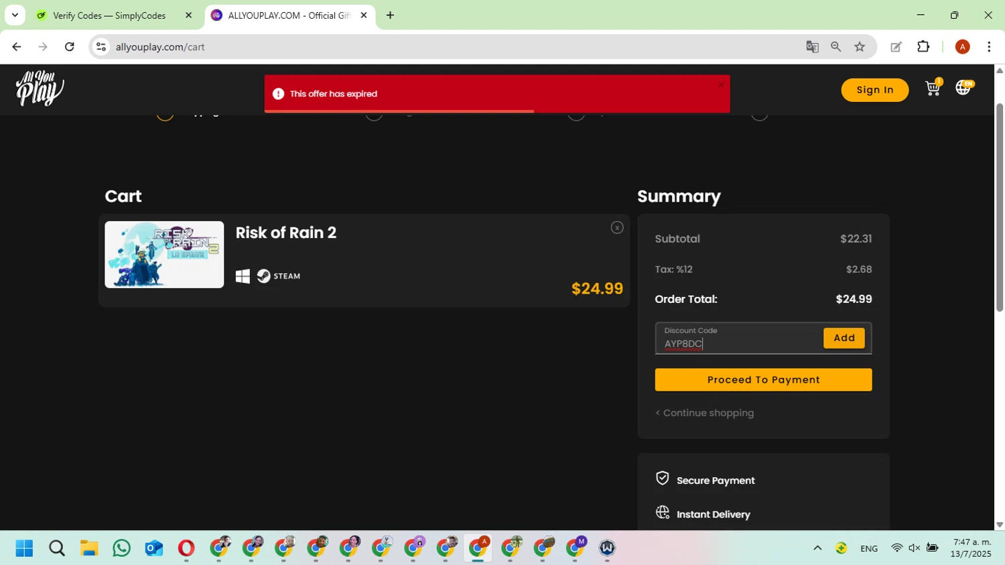Click the Secure Payment shield icon
1005x565 pixels.
point(662,479)
